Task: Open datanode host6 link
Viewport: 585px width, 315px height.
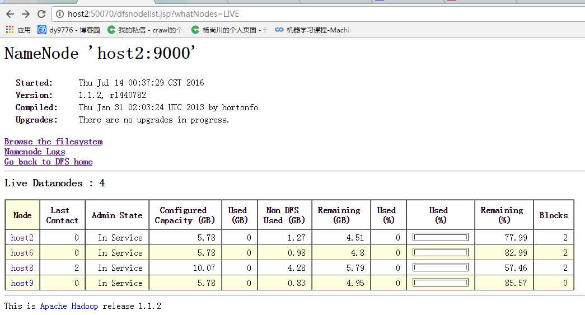Action: pyautogui.click(x=22, y=253)
